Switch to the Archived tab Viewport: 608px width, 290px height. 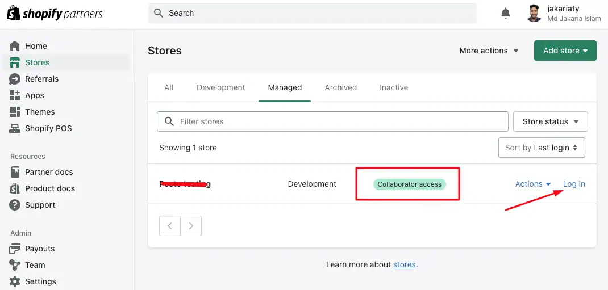[x=340, y=87]
